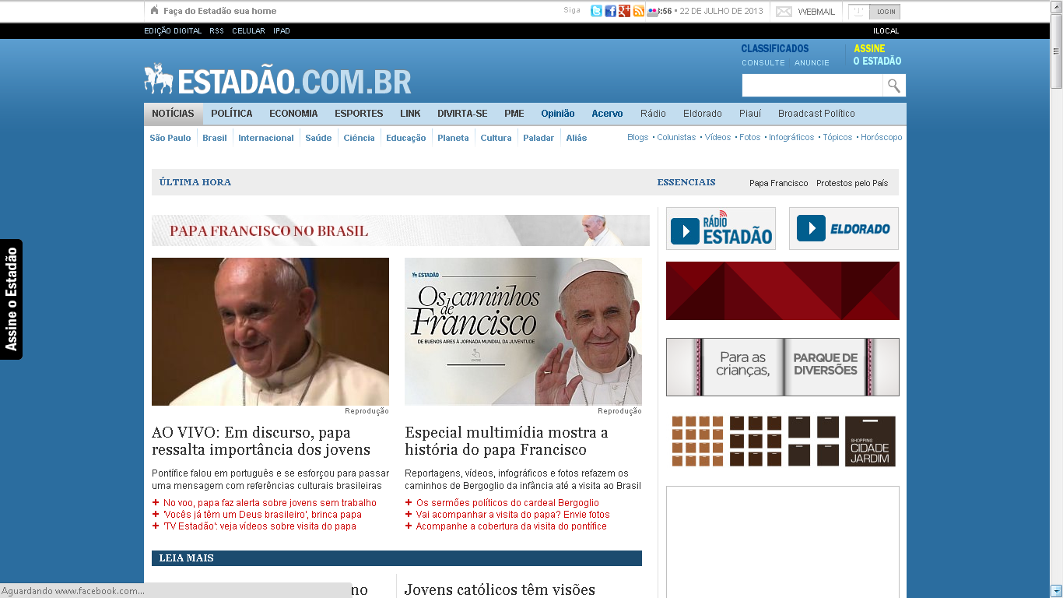Open the ILOCAL link

click(x=886, y=31)
